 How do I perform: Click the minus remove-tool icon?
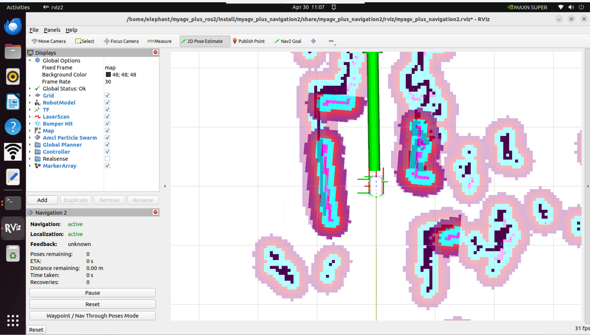point(331,41)
